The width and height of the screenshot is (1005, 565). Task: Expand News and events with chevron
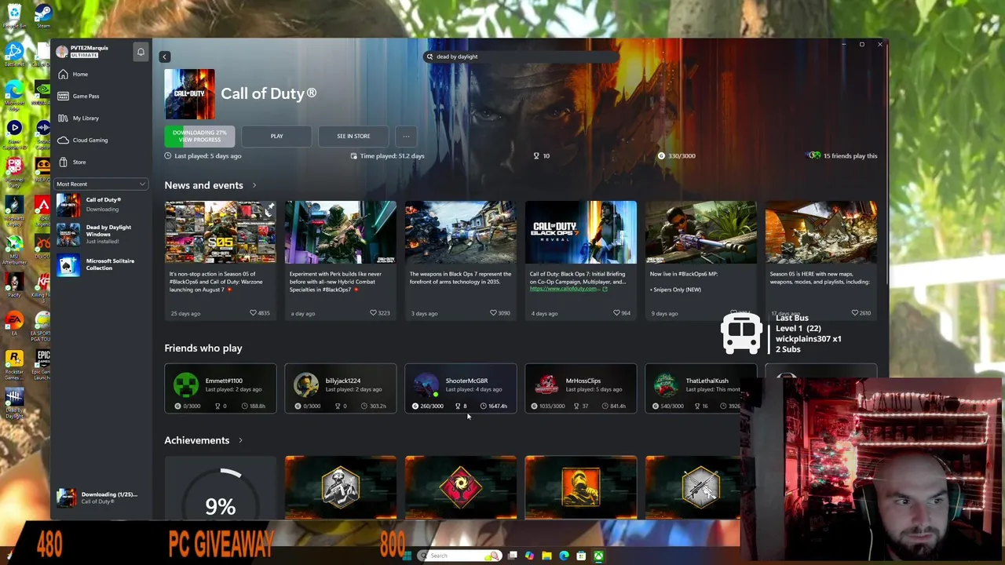254,185
